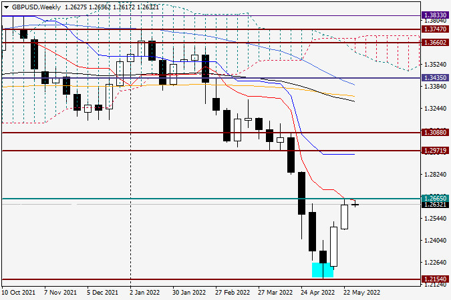Click the 27 Feb 2022 date label

[x=233, y=293]
